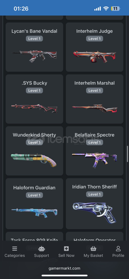Viewport: 129px width, 279px height.
Task: Open My Basket icon
Action: pyautogui.click(x=93, y=249)
